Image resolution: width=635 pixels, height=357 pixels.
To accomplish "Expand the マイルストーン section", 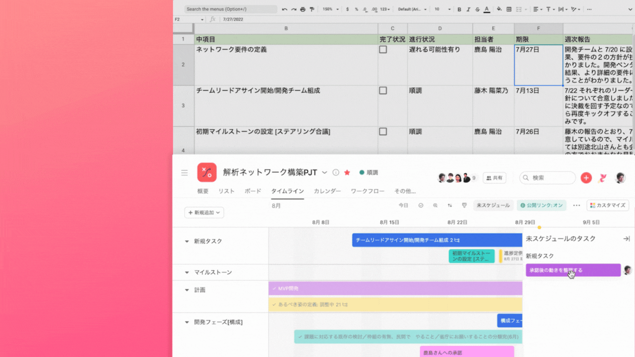I will [x=187, y=272].
